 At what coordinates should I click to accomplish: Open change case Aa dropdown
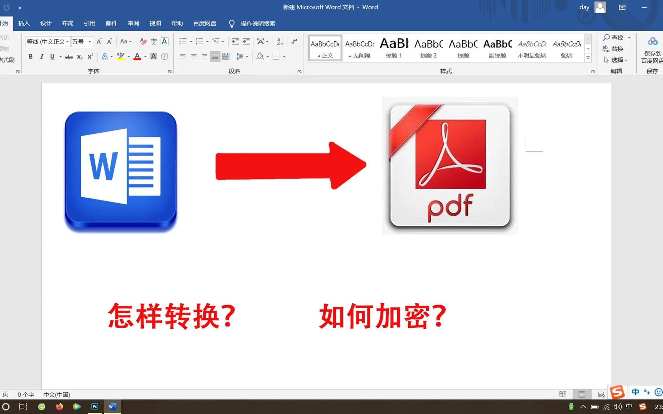click(126, 41)
